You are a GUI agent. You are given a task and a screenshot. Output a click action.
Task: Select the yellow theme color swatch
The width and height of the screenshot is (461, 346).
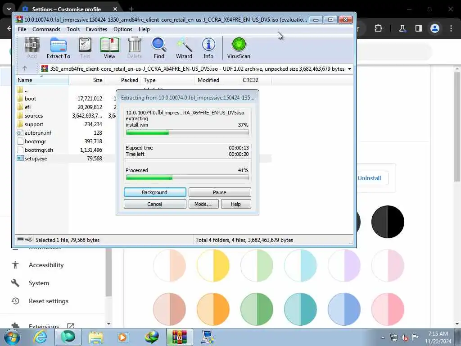213,265
